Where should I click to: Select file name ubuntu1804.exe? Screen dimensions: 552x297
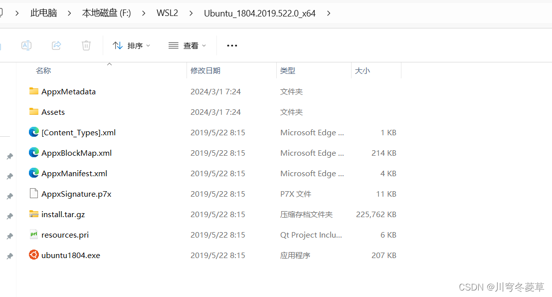(71, 256)
